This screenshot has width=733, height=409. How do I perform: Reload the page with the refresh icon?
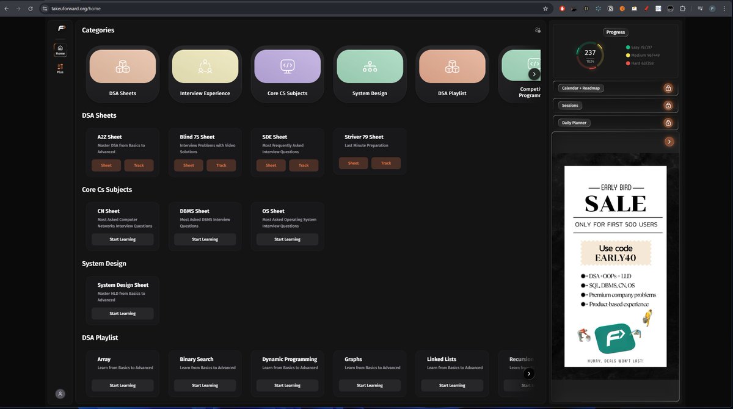(x=31, y=9)
